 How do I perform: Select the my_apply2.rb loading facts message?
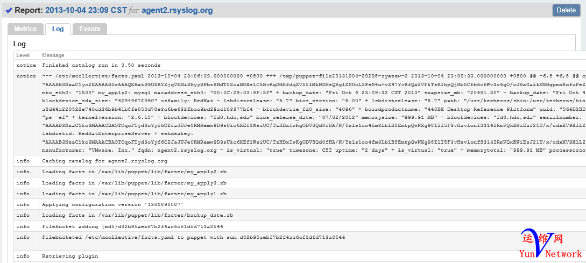[134, 172]
